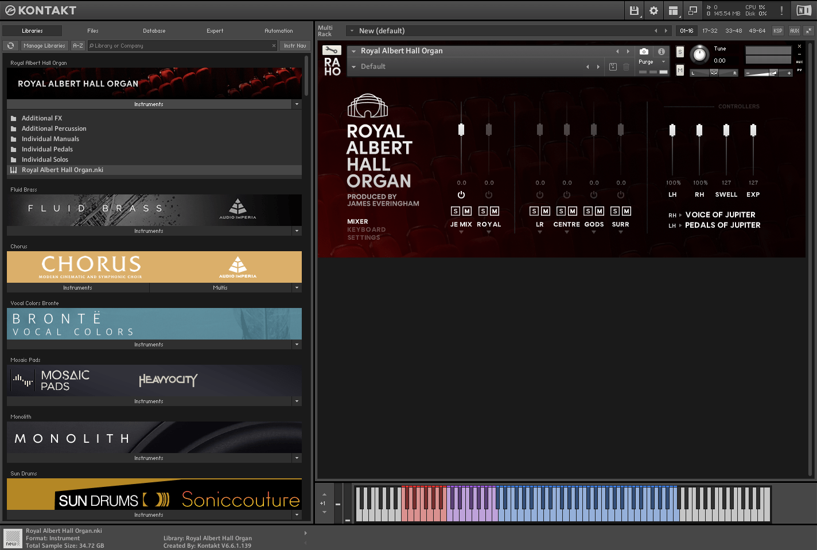817x550 pixels.
Task: Open KEYBOARD settings page
Action: click(366, 229)
